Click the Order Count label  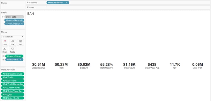[x=129, y=68]
